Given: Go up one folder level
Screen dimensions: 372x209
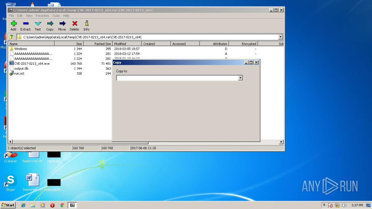Looking at the screenshot, I should coord(11,37).
